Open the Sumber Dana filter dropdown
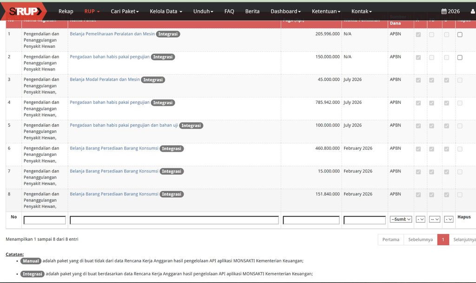 [401, 219]
